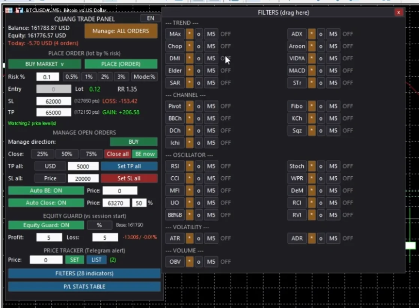Change the M5 timeframe selector for DMI
419x308 pixels.
[x=211, y=59]
